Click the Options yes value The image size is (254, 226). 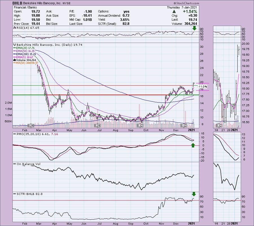click(x=126, y=12)
